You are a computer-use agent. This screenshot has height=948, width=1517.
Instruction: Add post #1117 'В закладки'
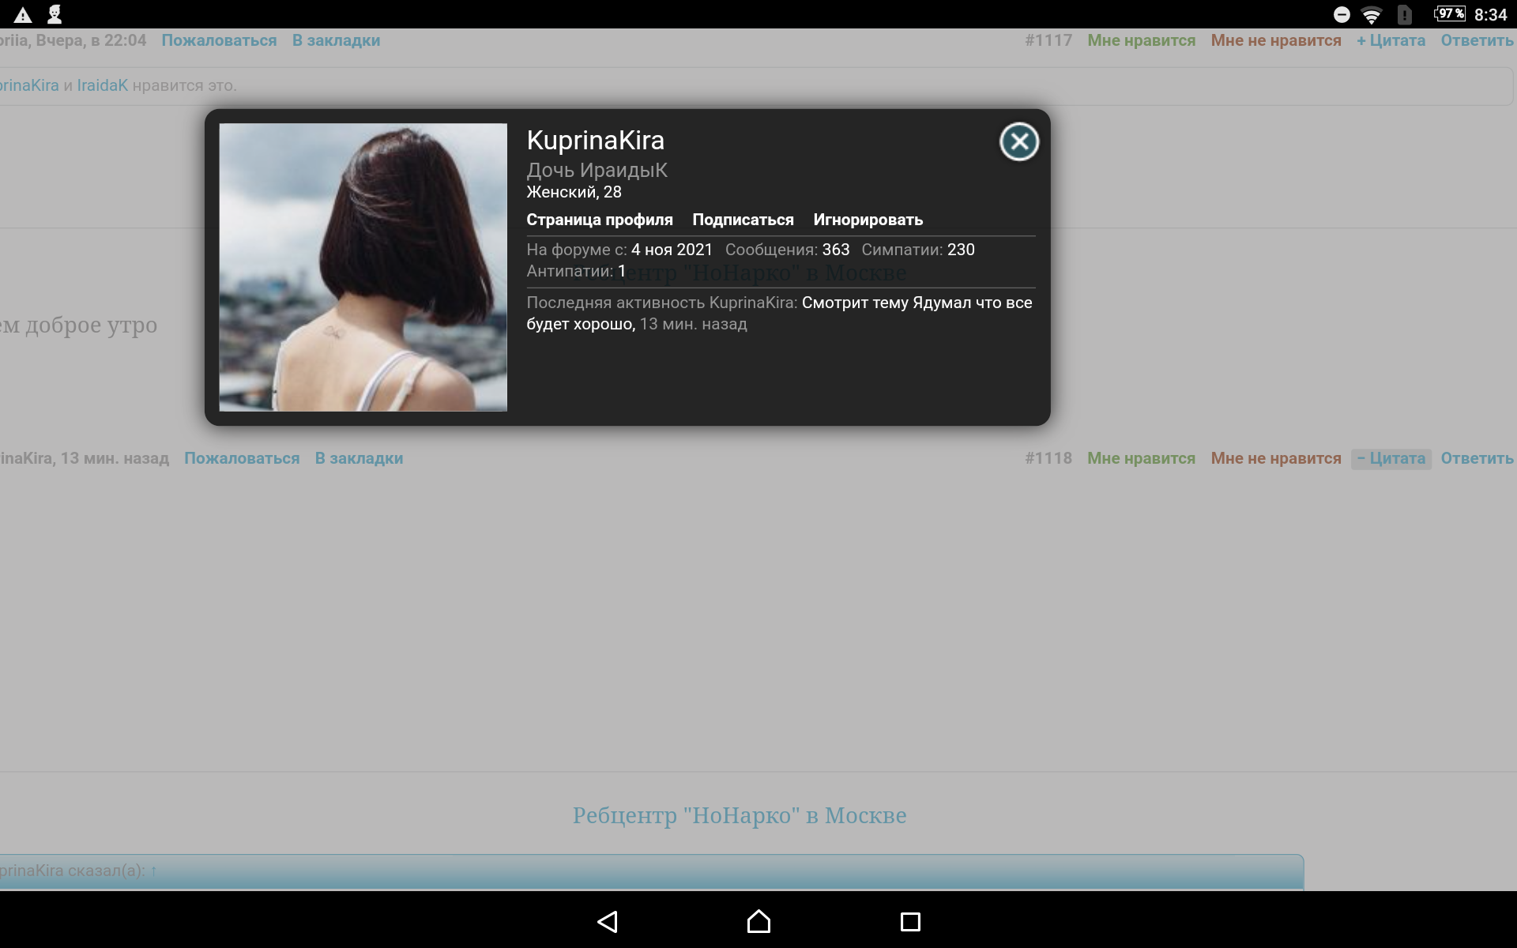336,40
